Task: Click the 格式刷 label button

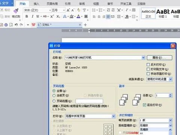Action: [16, 16]
